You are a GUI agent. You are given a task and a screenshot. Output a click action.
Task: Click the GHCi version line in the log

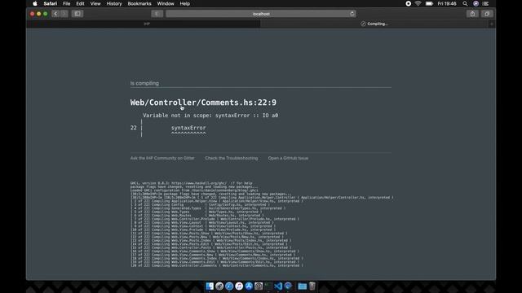[192, 183]
